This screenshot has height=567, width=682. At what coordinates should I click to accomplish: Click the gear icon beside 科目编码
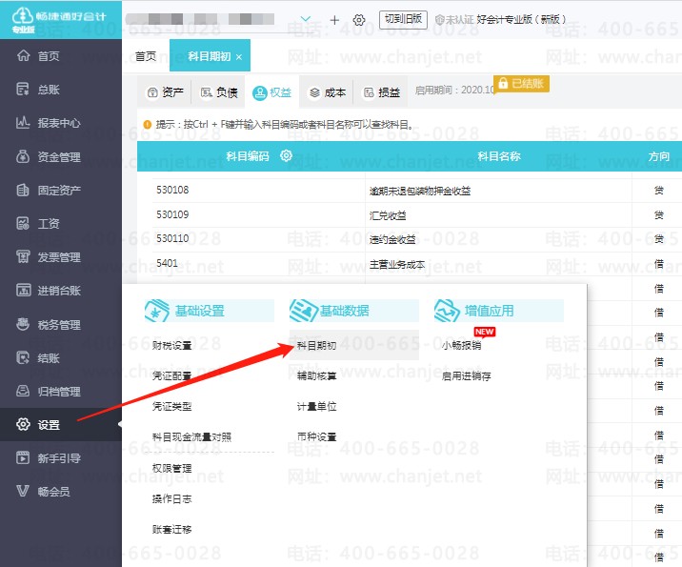click(x=286, y=156)
